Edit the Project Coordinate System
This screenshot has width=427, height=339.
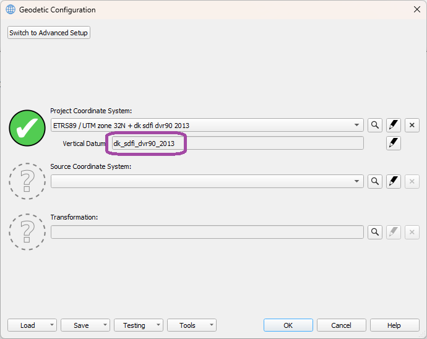(394, 126)
